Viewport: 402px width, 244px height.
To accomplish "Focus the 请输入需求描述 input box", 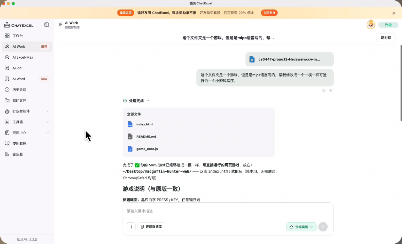I will click(x=228, y=211).
